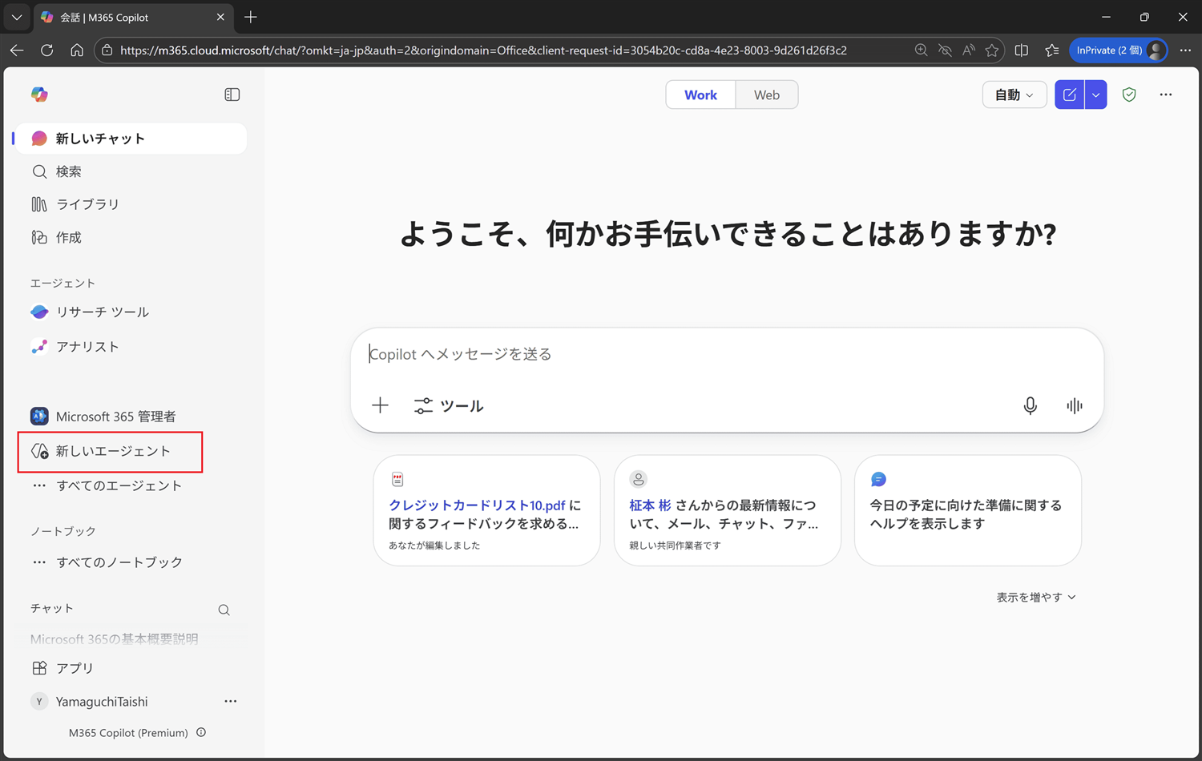1202x761 pixels.
Task: Open the Copilot page more options menu
Action: [1166, 95]
